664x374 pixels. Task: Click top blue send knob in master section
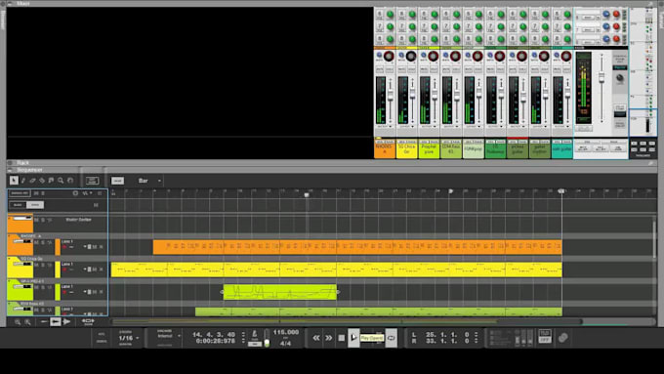(x=606, y=15)
